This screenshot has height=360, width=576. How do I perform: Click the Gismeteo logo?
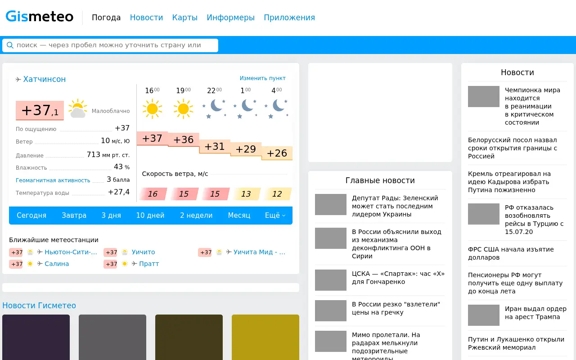39,17
